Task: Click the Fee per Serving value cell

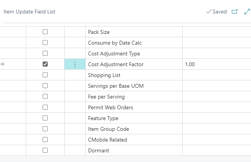Action: (215, 97)
